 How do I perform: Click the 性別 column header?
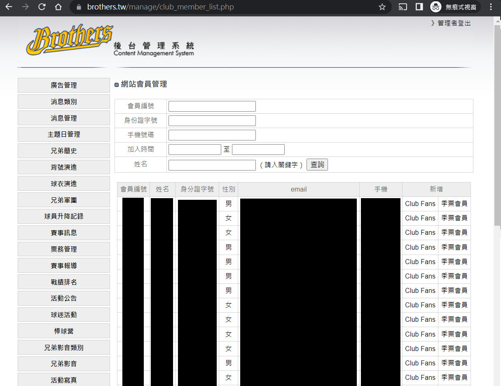(x=229, y=189)
